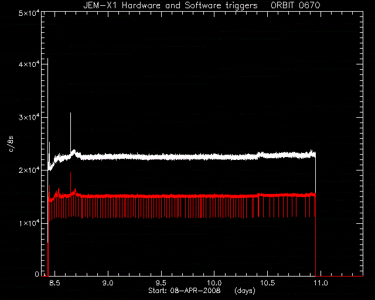Click the 2×10^4 y-axis label
375x300 pixels.
pos(29,170)
